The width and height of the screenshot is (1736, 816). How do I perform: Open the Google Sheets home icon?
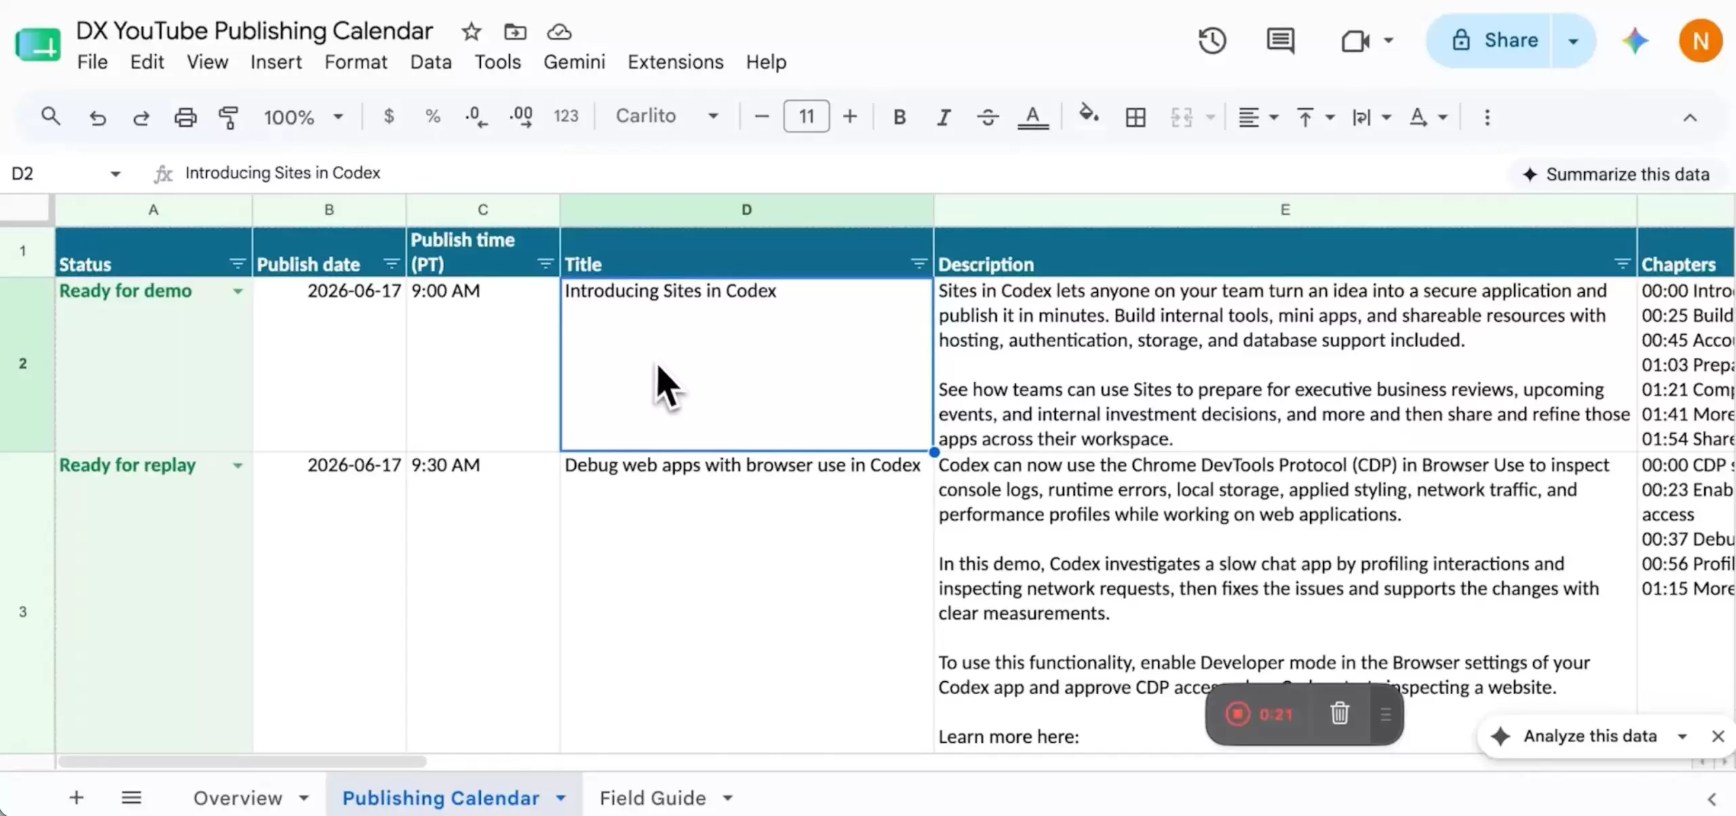(38, 45)
